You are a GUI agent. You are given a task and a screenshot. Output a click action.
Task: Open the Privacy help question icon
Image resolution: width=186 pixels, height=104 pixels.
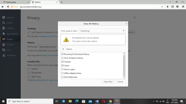click(x=134, y=18)
